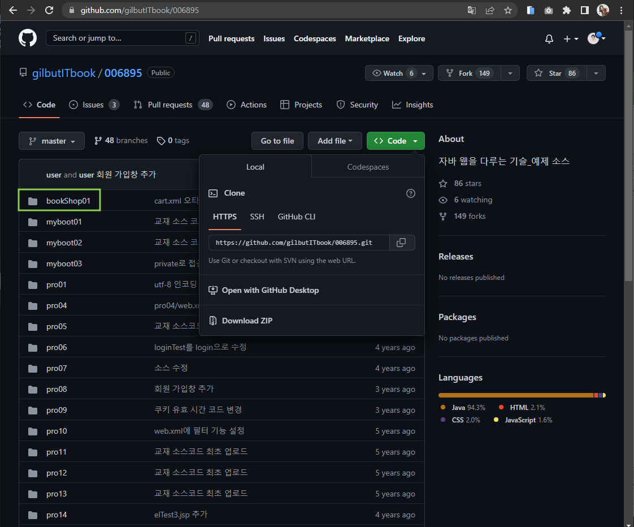The width and height of the screenshot is (634, 527).
Task: Open the Actions tab
Action: point(246,105)
